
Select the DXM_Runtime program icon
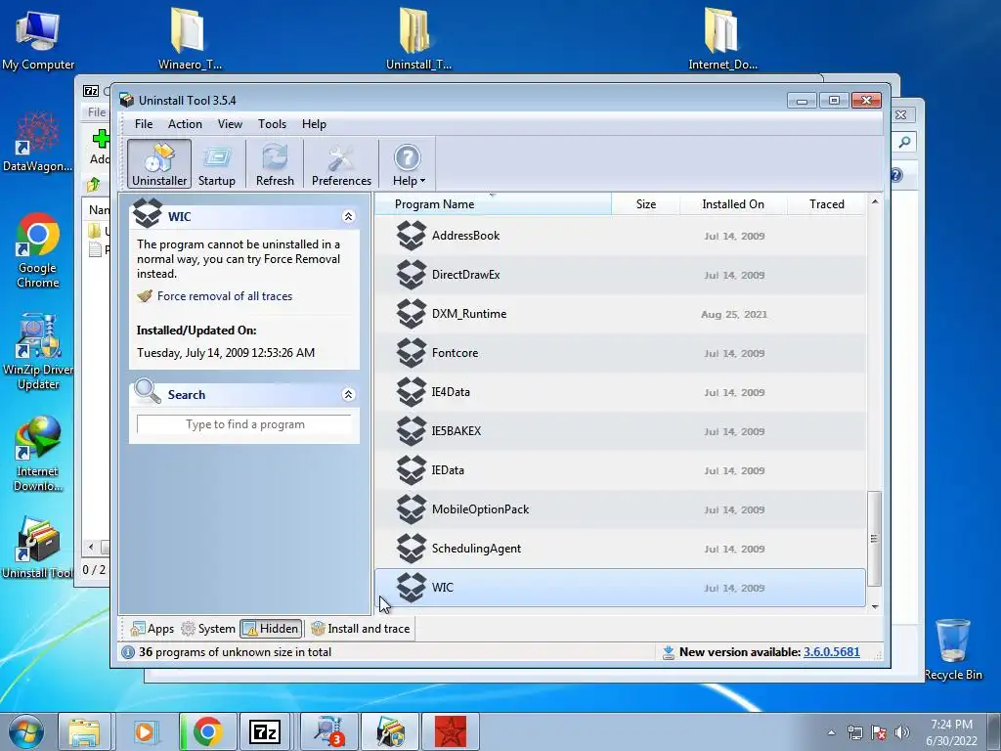click(412, 314)
